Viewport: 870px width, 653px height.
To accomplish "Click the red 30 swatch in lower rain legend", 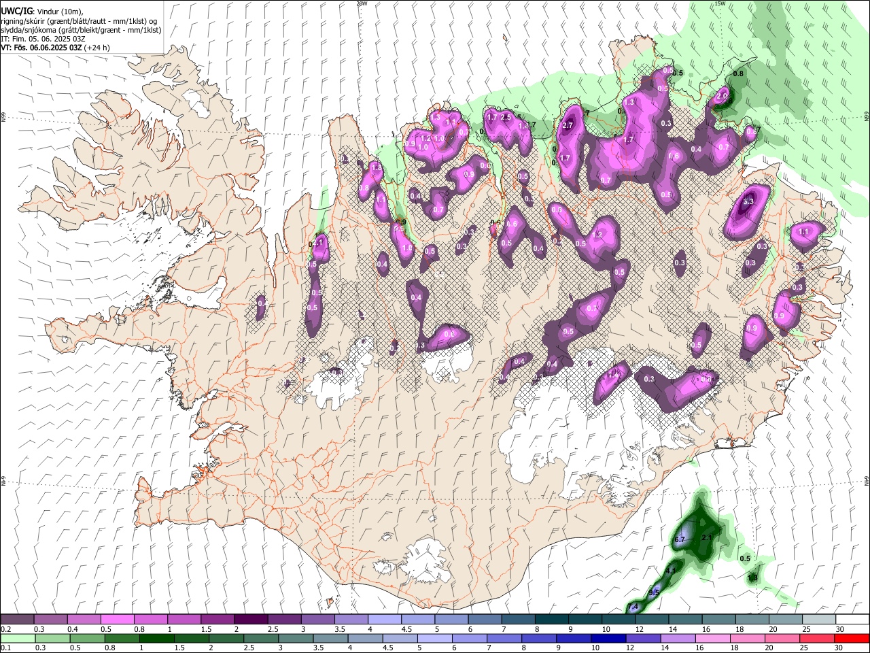I will click(852, 639).
